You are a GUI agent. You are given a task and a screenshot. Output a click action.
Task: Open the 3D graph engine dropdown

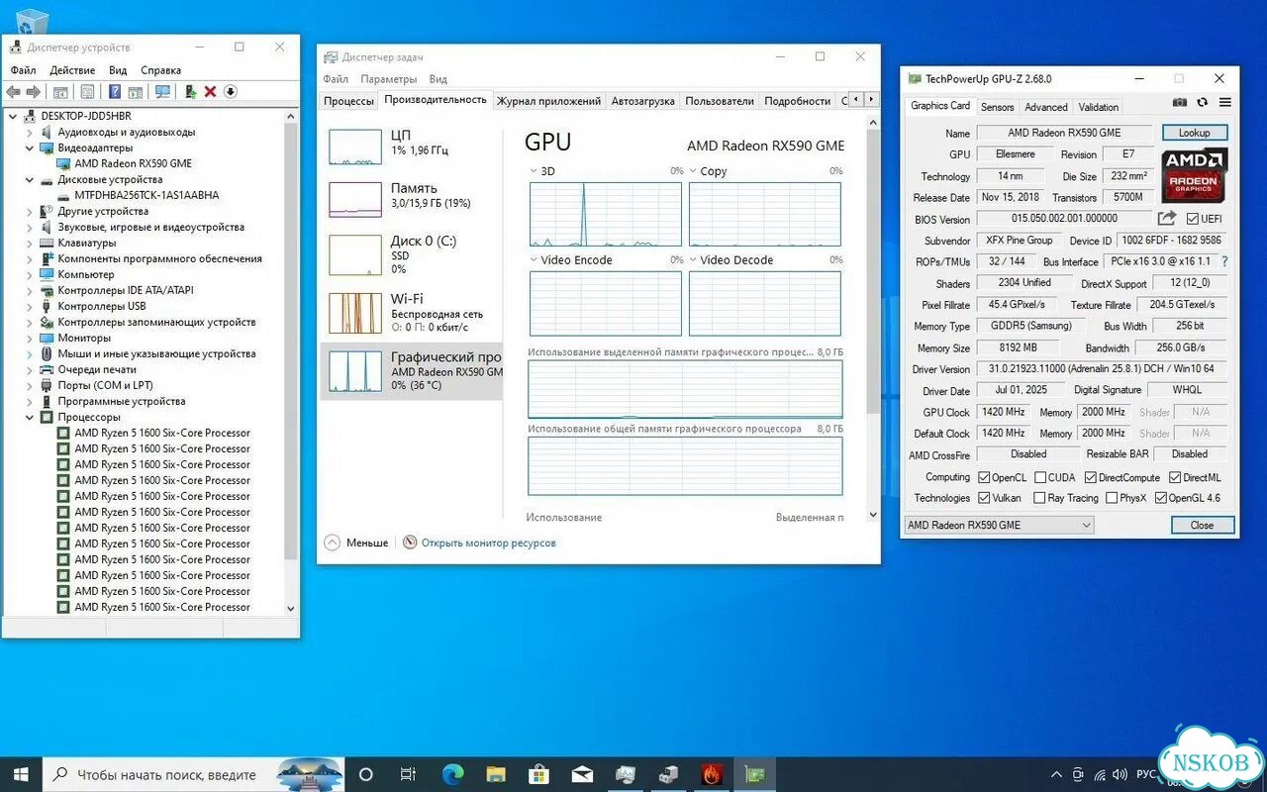click(x=535, y=171)
